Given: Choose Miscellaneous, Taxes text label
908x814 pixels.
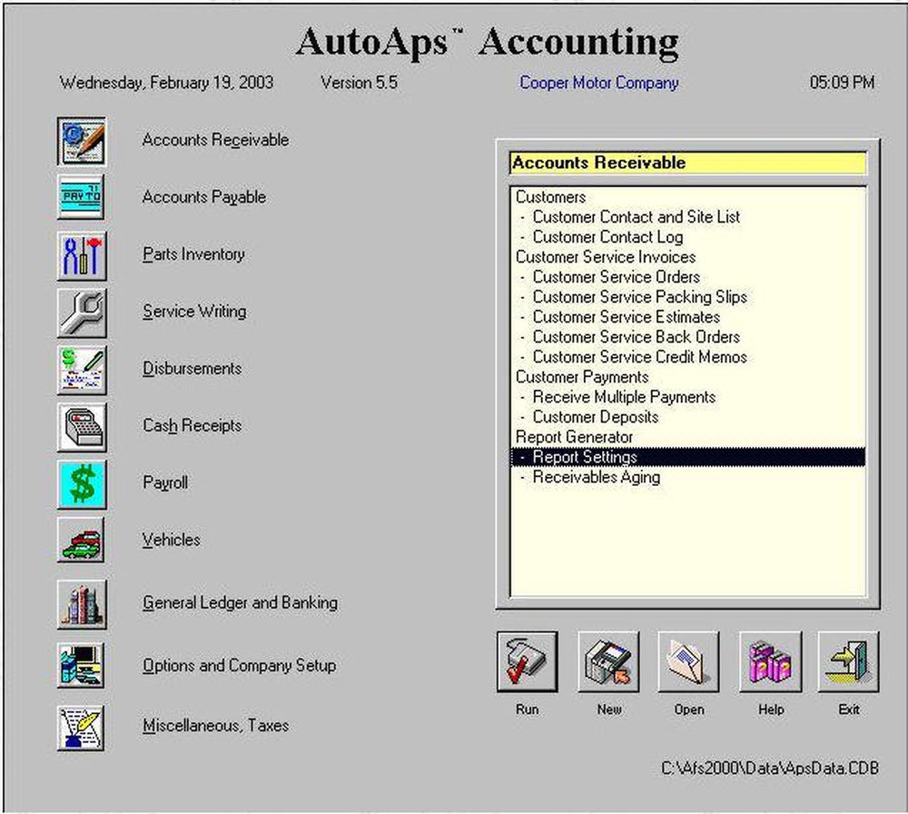Looking at the screenshot, I should (x=215, y=725).
